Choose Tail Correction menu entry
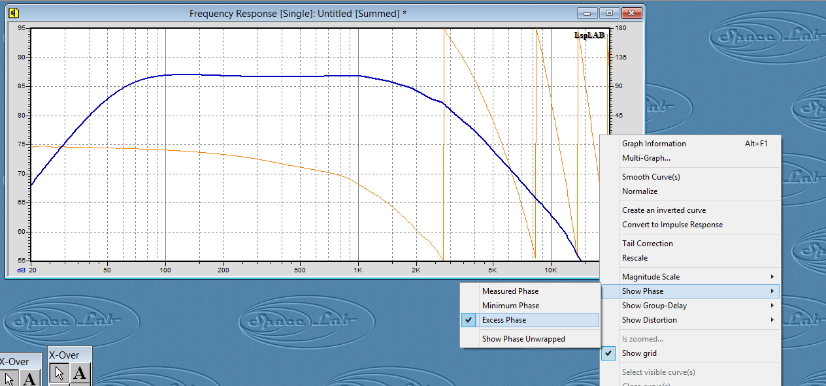Image resolution: width=826 pixels, height=386 pixels. click(691, 244)
